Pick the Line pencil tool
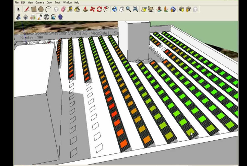Screen dimensions: 247x166 [x=26, y=10]
